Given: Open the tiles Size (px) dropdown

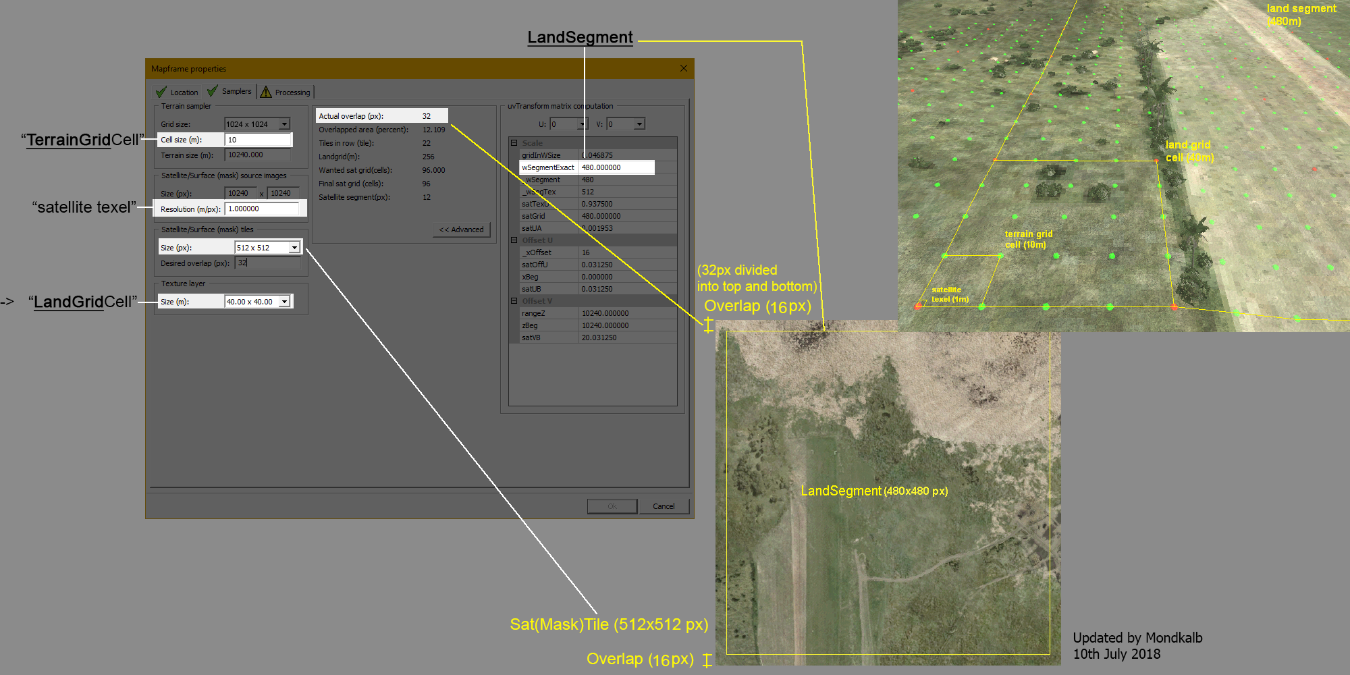Looking at the screenshot, I should [x=294, y=248].
